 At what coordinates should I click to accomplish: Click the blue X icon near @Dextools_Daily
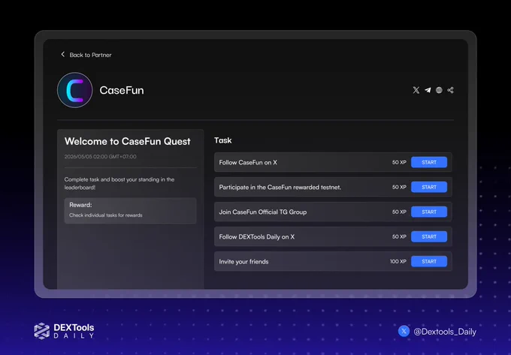point(404,331)
